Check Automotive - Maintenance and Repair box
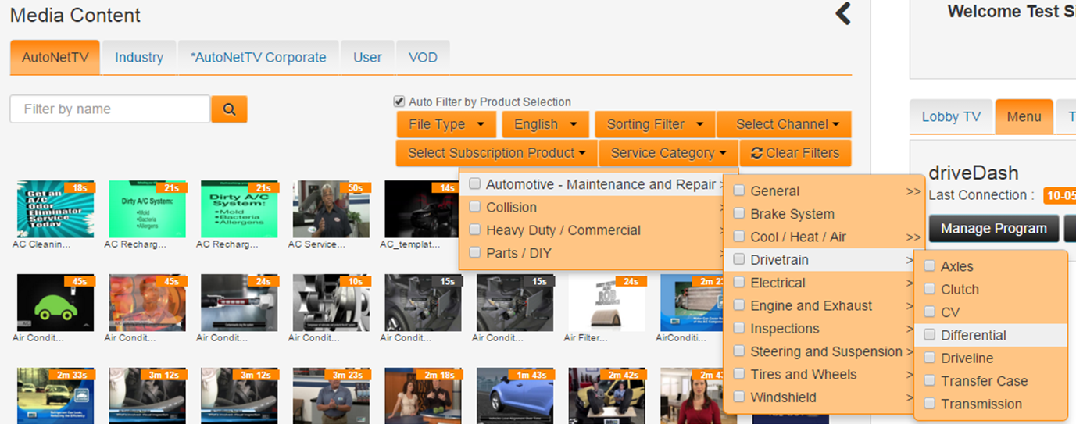This screenshot has height=424, width=1076. (474, 184)
